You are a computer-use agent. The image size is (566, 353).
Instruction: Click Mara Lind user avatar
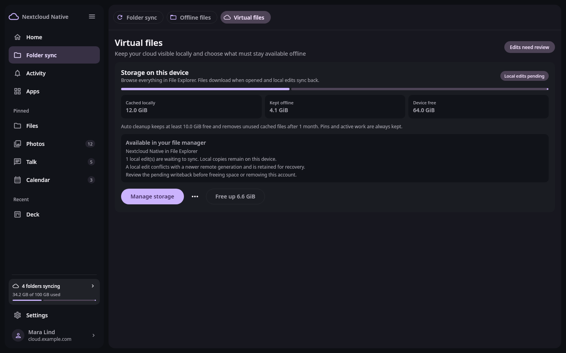(18, 335)
